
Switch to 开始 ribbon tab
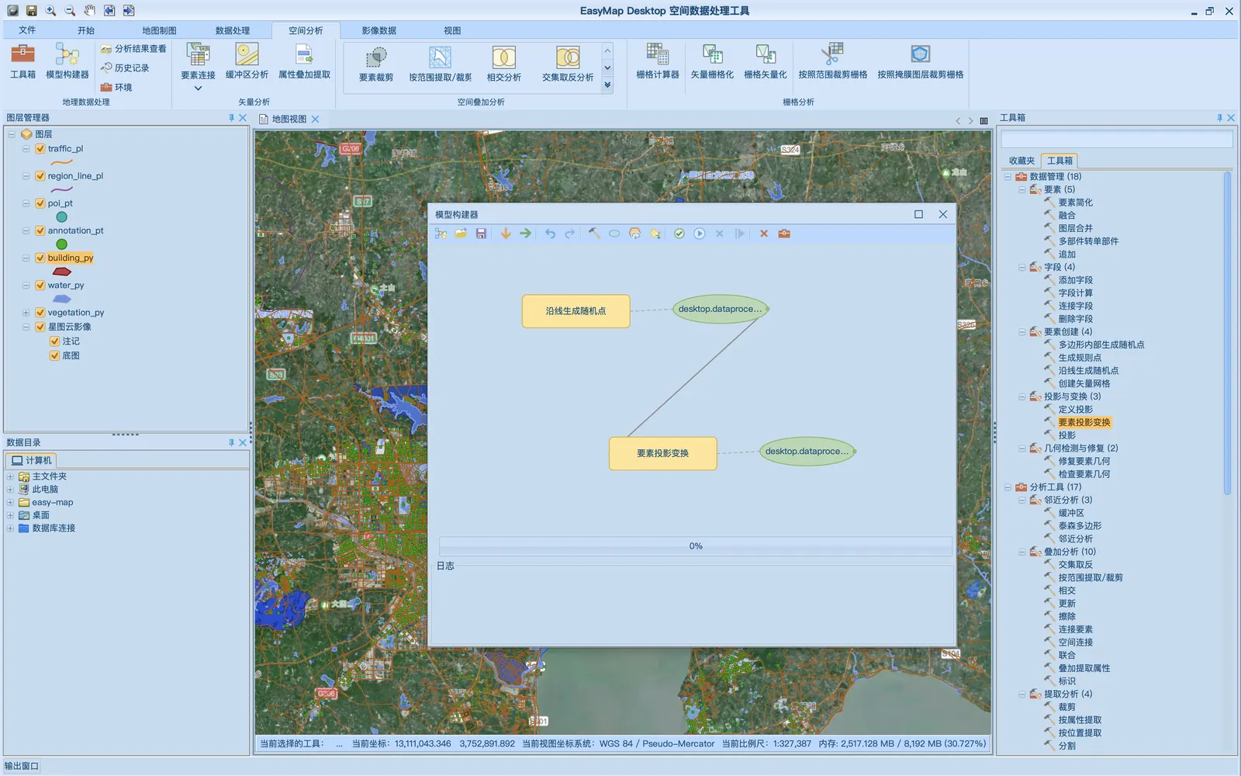coord(86,30)
